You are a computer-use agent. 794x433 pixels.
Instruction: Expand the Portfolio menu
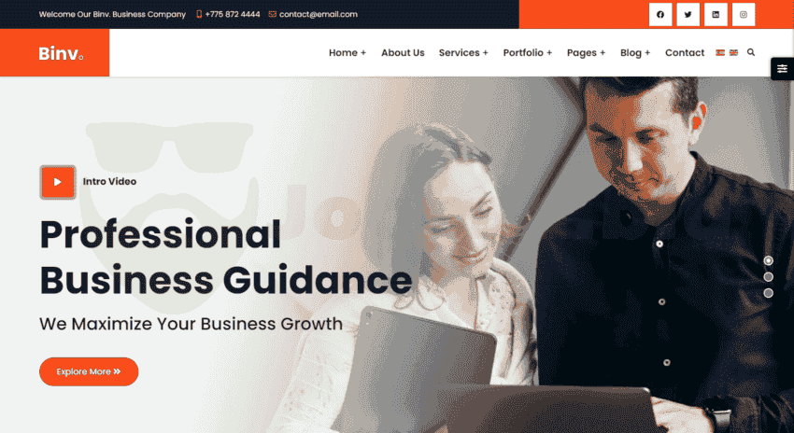click(x=528, y=52)
